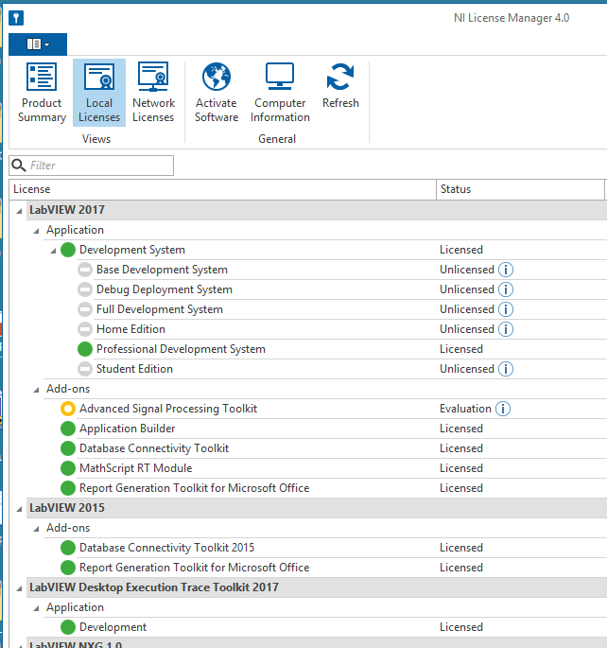Viewport: 607px width, 648px height.
Task: Click Licensed status of Application Builder
Action: click(461, 429)
